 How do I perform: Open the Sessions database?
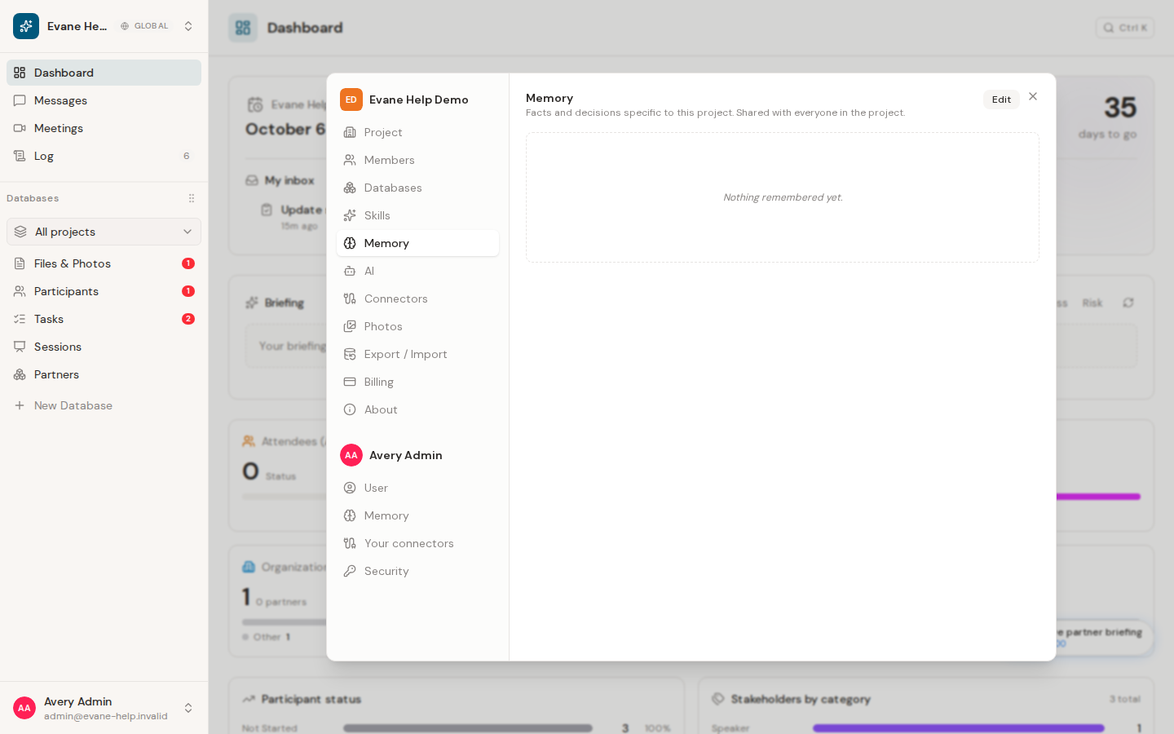pyautogui.click(x=104, y=347)
